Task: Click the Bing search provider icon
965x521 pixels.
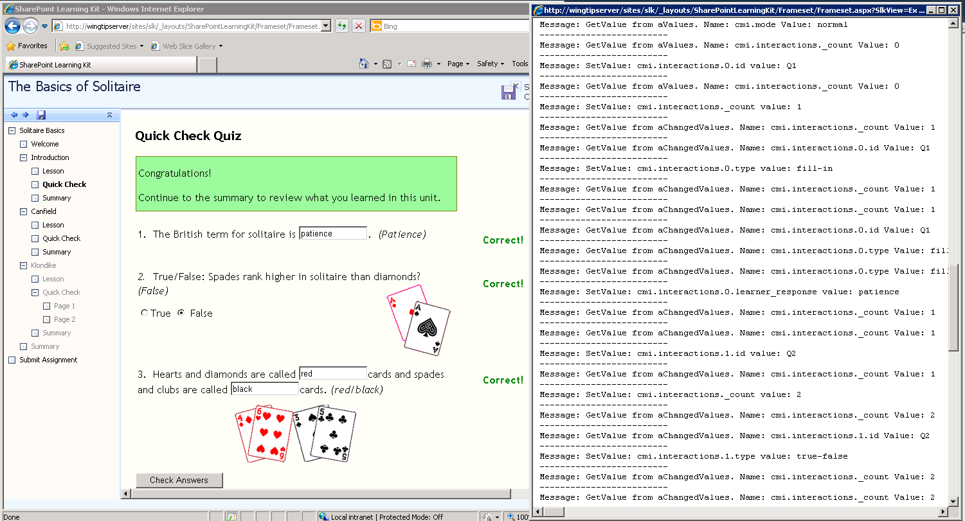Action: pos(376,26)
